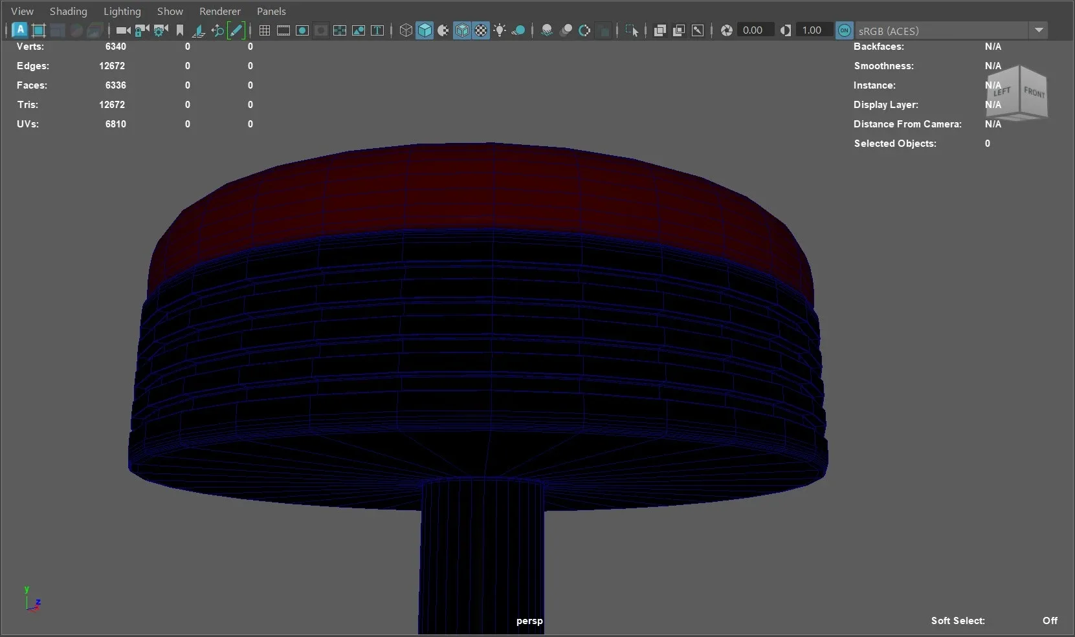Click the 'Distance From Camera:' label

907,124
